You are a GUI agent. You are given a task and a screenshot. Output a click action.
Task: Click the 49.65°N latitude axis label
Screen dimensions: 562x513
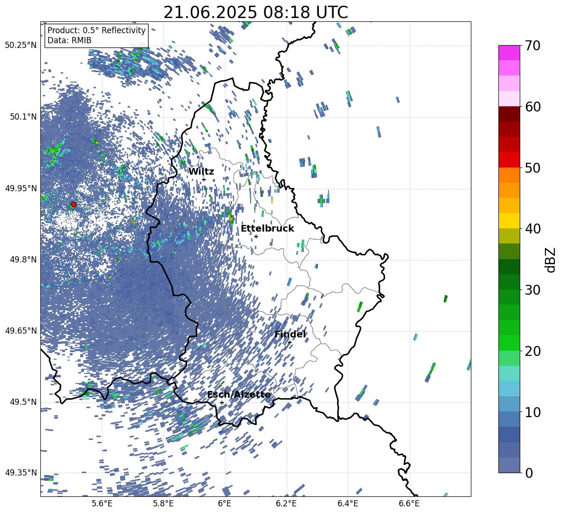(x=21, y=331)
